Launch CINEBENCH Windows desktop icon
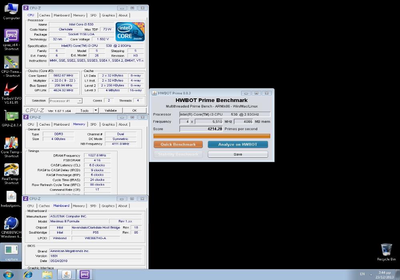Viewport: 400px width, 280px height. pos(11,227)
